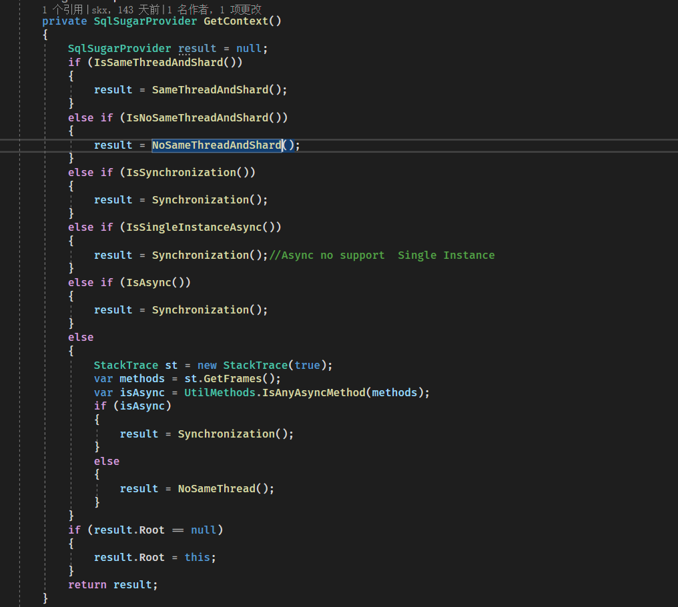This screenshot has width=678, height=607.
Task: Click breakpoint margin beside the return statement
Action: [10, 584]
